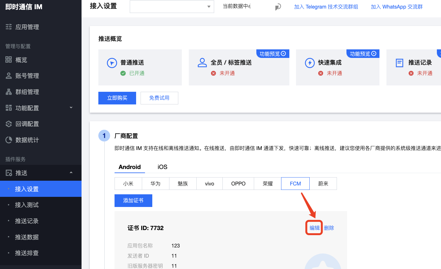The width and height of the screenshot is (441, 269).
Task: Open 接入测试 in the sidebar
Action: [x=41, y=205]
